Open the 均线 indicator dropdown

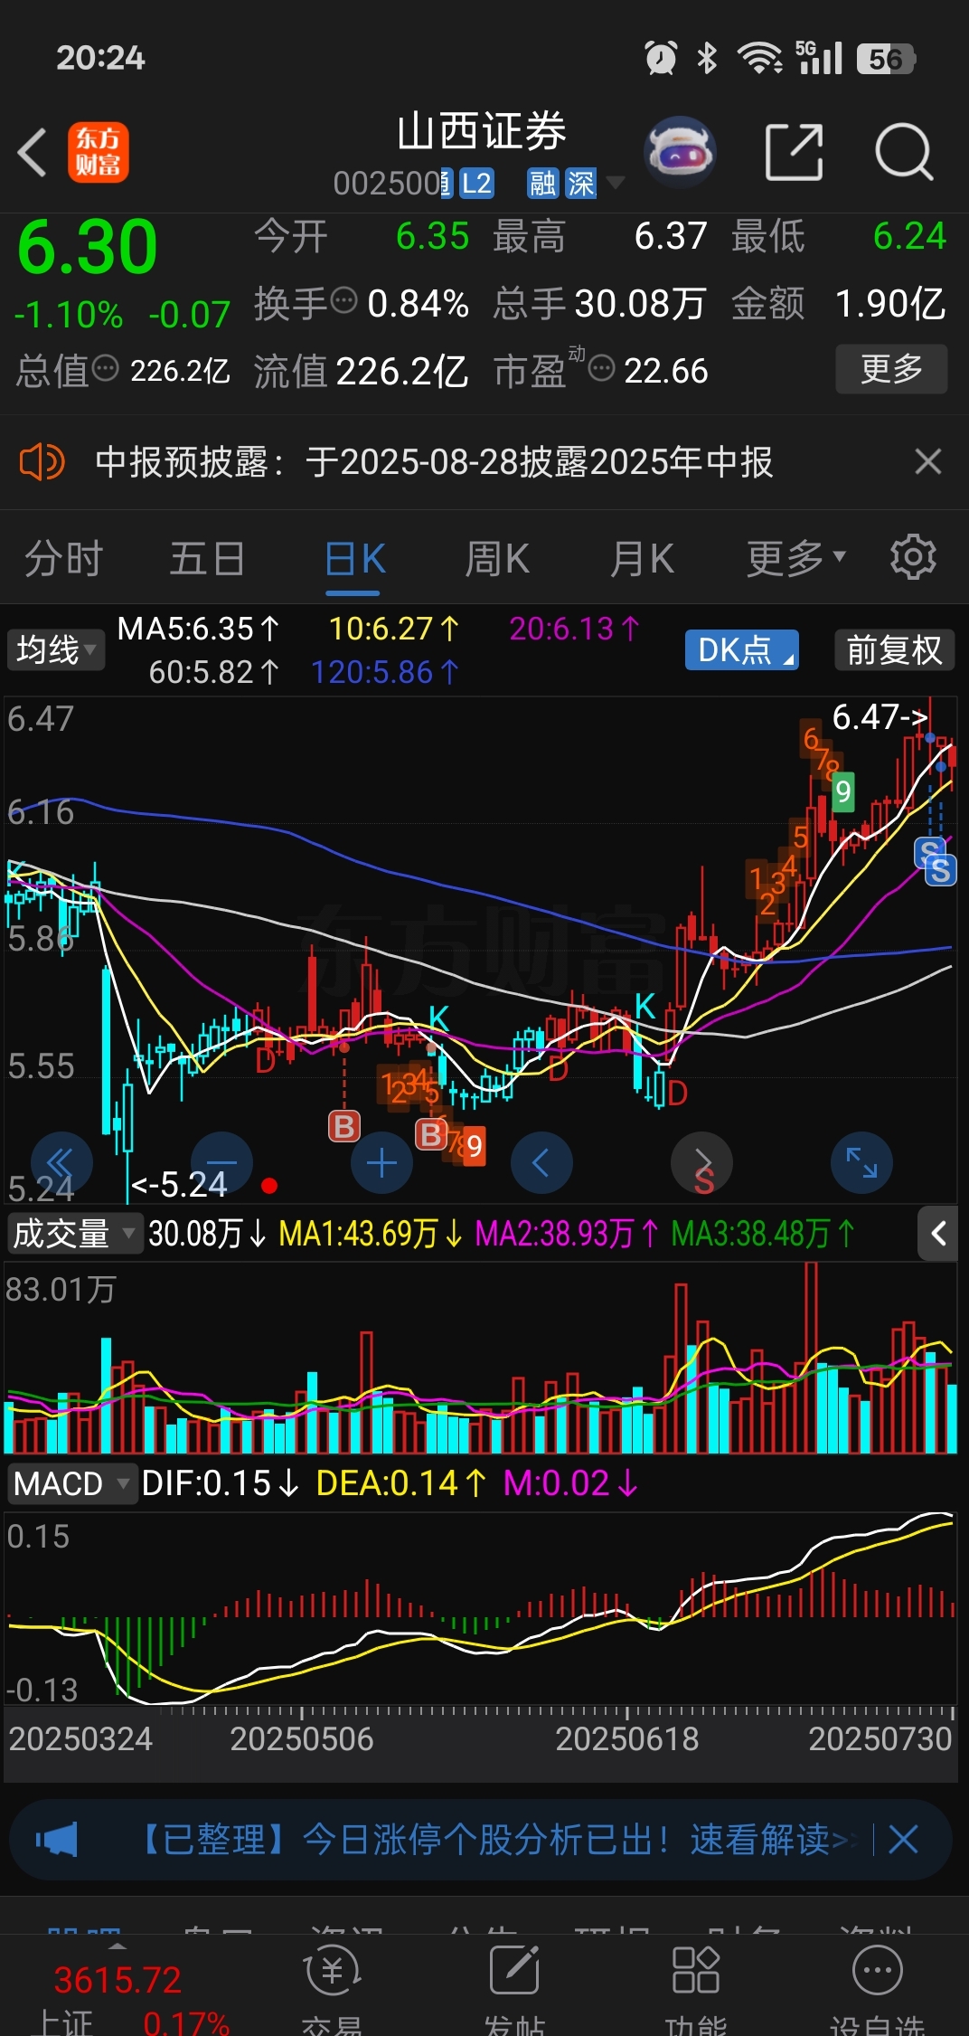56,649
